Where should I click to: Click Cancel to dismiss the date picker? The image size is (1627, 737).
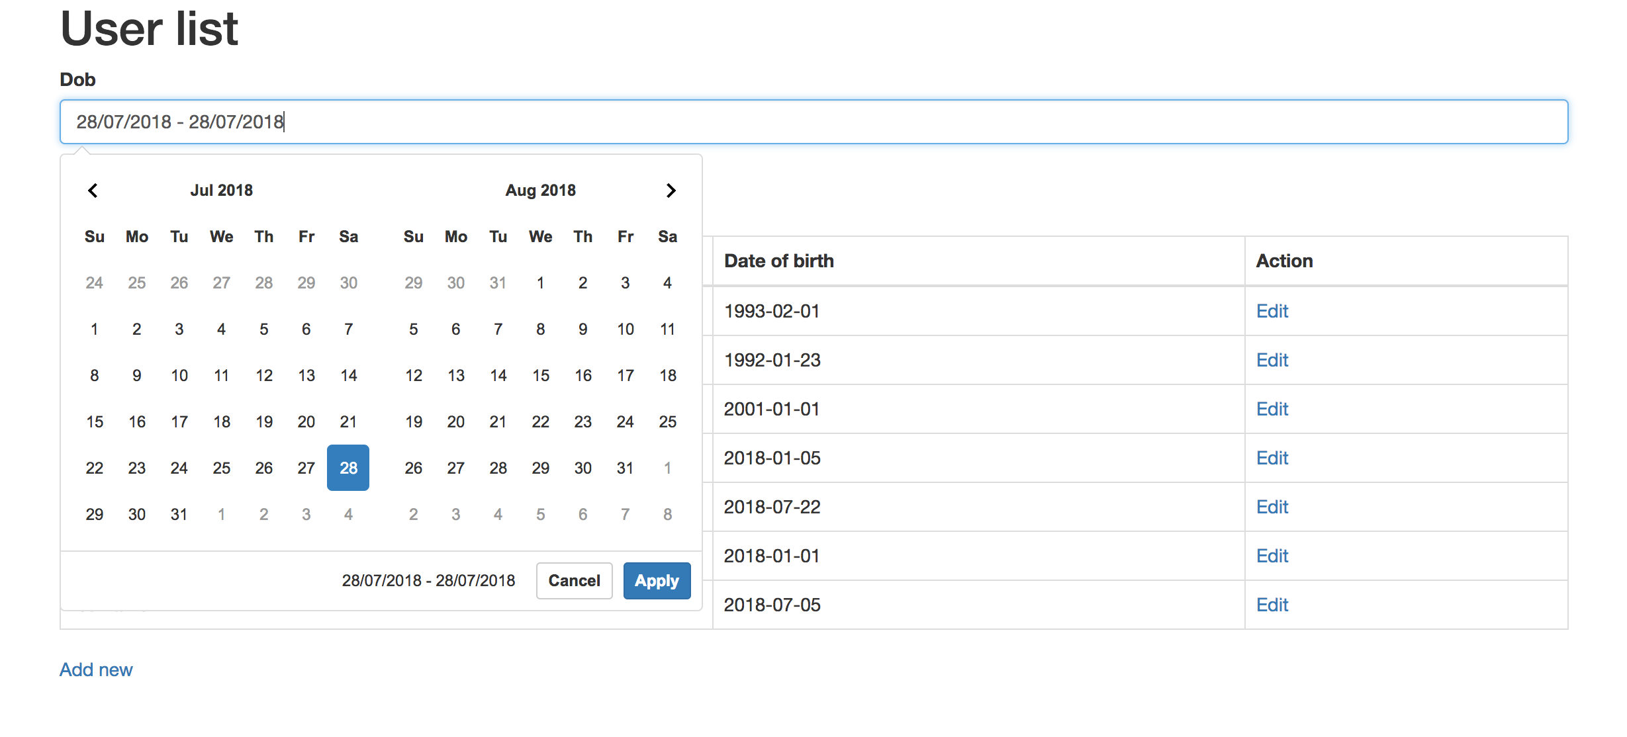pyautogui.click(x=574, y=580)
